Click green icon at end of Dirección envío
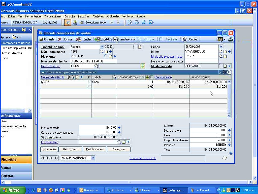 click(x=143, y=66)
